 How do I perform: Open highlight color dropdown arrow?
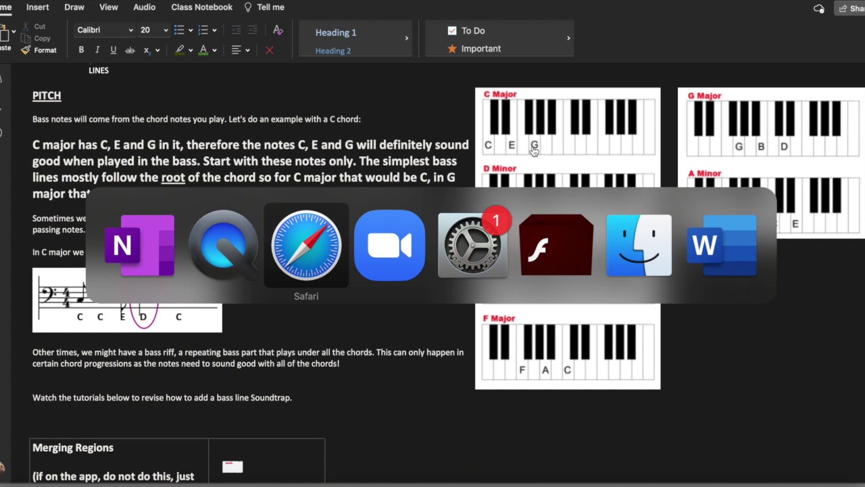coord(191,50)
